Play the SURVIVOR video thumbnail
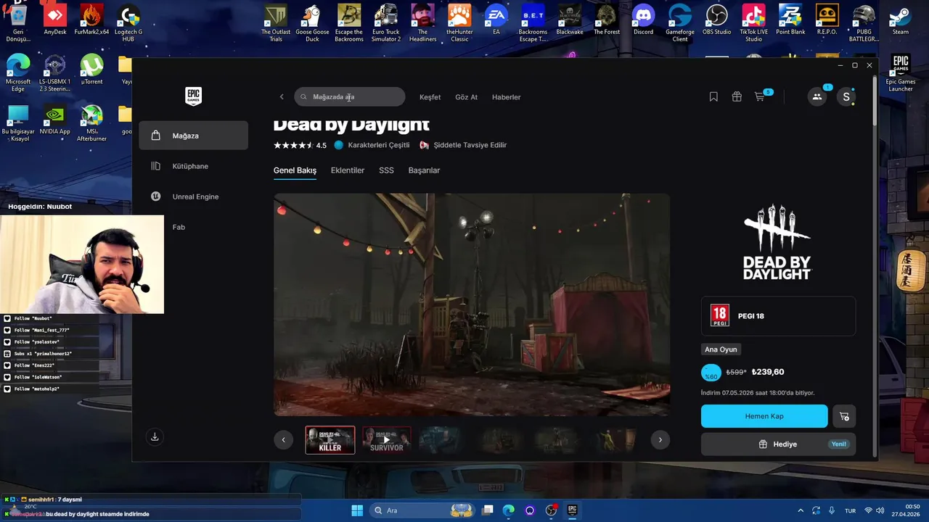The image size is (929, 522). point(386,440)
